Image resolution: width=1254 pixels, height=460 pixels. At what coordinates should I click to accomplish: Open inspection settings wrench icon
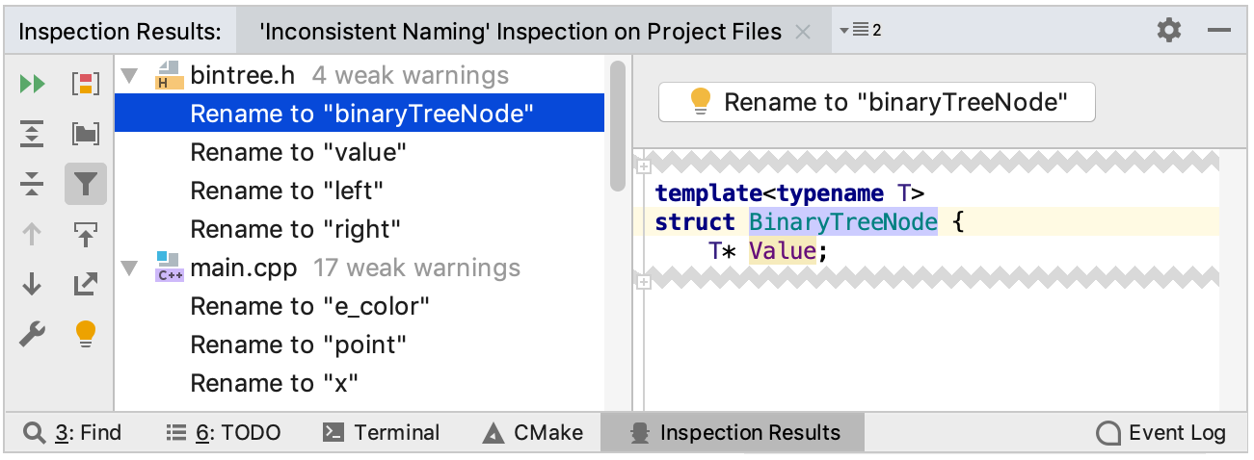coord(33,334)
